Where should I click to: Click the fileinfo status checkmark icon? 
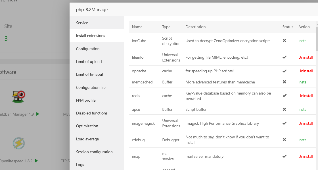(284, 57)
